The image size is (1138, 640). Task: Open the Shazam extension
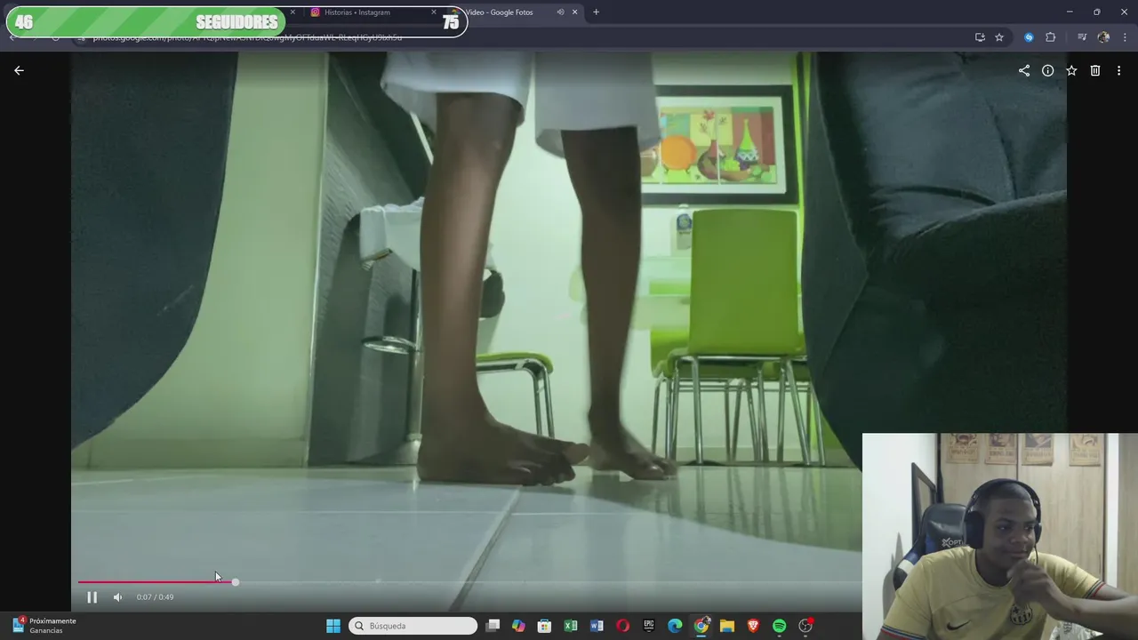click(x=1029, y=37)
